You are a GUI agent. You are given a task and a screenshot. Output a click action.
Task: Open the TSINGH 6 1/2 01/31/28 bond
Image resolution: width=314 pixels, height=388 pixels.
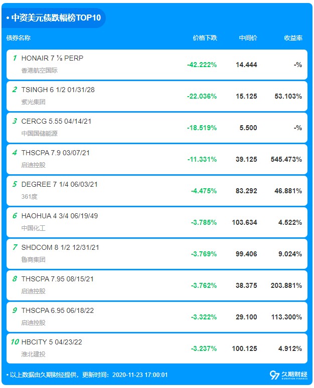pyautogui.click(x=58, y=90)
